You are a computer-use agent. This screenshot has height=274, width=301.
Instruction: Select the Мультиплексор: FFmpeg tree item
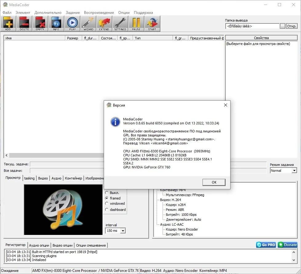185,195
